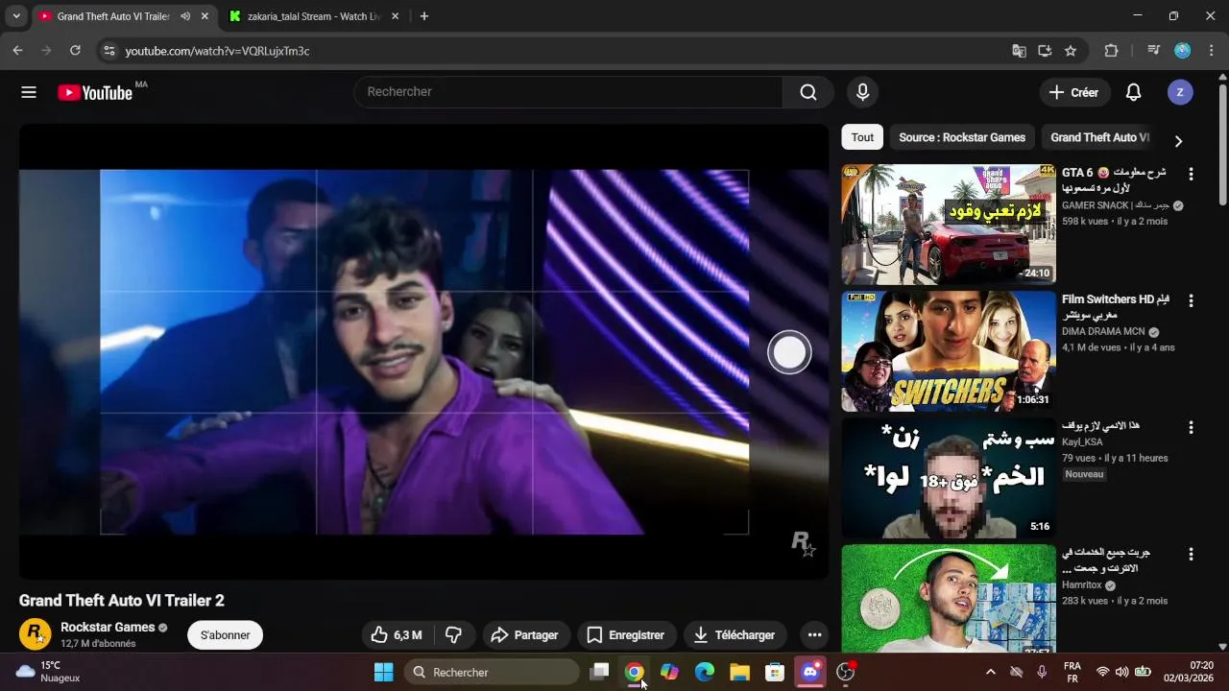Click the S'abonner subscribe button

(x=225, y=635)
